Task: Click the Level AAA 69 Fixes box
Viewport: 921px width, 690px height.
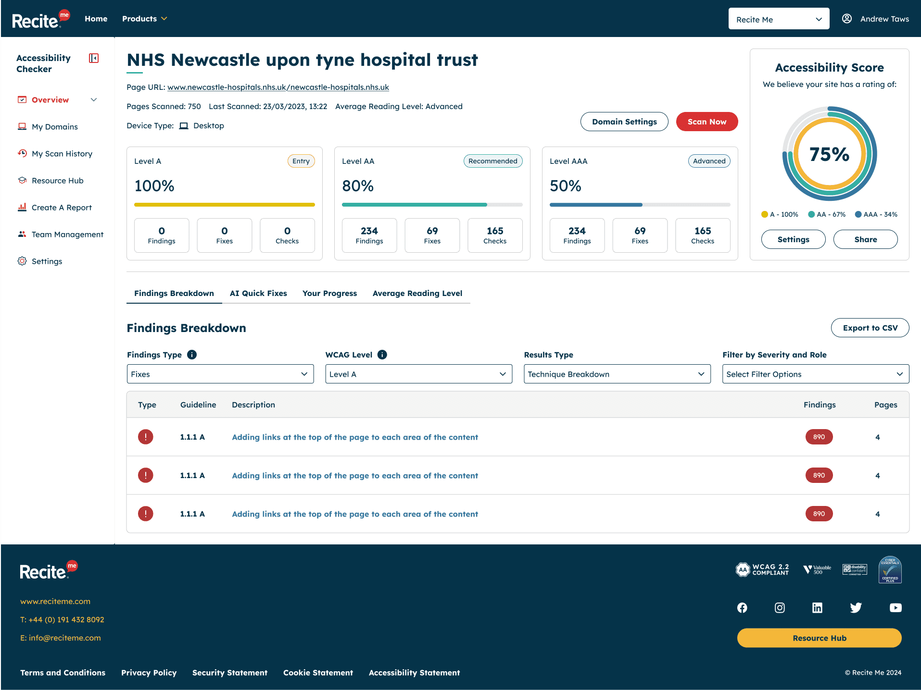Action: click(x=640, y=235)
